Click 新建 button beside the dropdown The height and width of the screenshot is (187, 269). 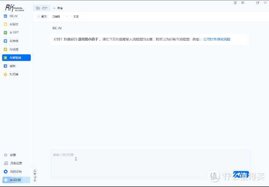pyautogui.click(x=76, y=17)
